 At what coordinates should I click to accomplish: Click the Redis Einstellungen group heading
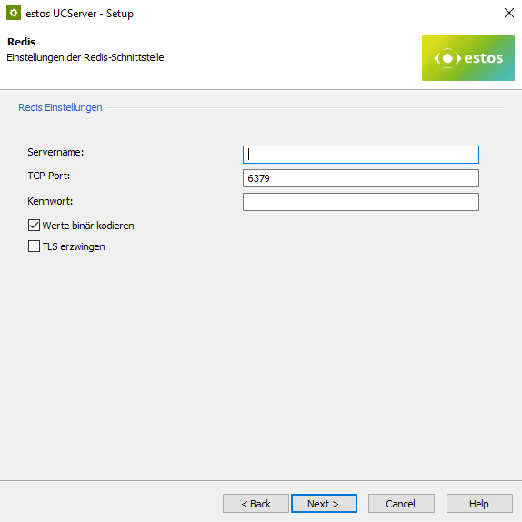(60, 107)
